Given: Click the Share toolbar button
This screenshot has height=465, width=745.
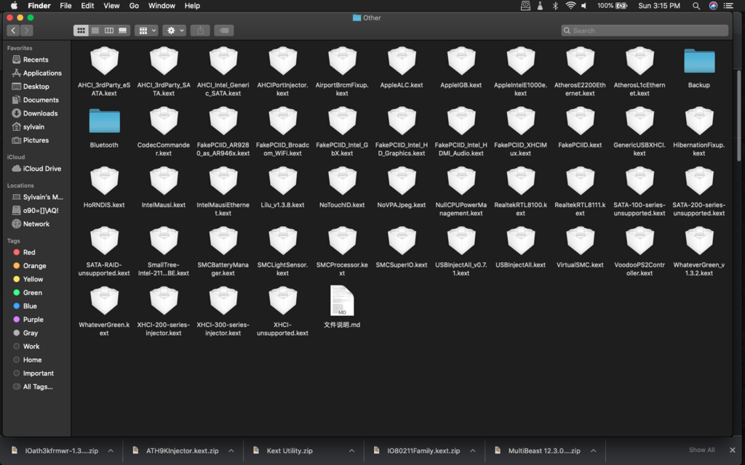Looking at the screenshot, I should 201,31.
